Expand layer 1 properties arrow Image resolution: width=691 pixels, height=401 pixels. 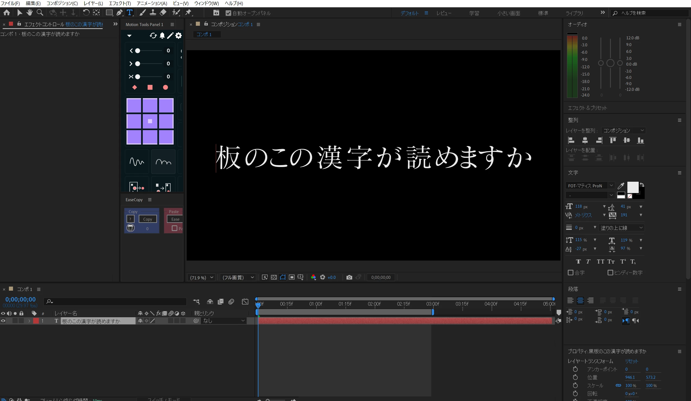pos(29,321)
